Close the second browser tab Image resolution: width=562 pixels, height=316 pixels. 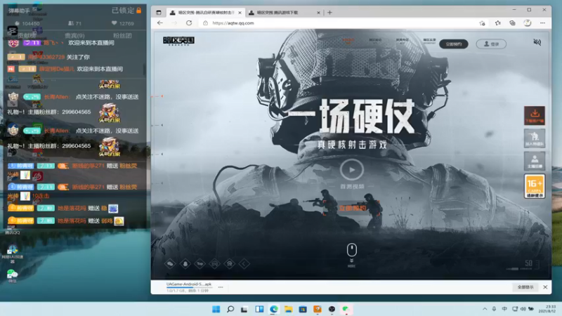318,13
